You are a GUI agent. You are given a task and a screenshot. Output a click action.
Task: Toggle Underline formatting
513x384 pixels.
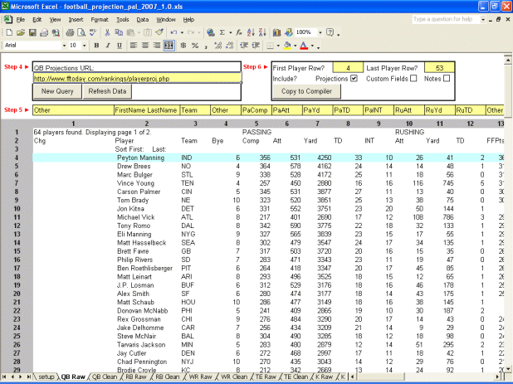120,46
